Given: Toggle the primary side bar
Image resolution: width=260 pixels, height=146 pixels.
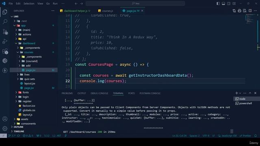Looking at the screenshot, I should [218, 4].
